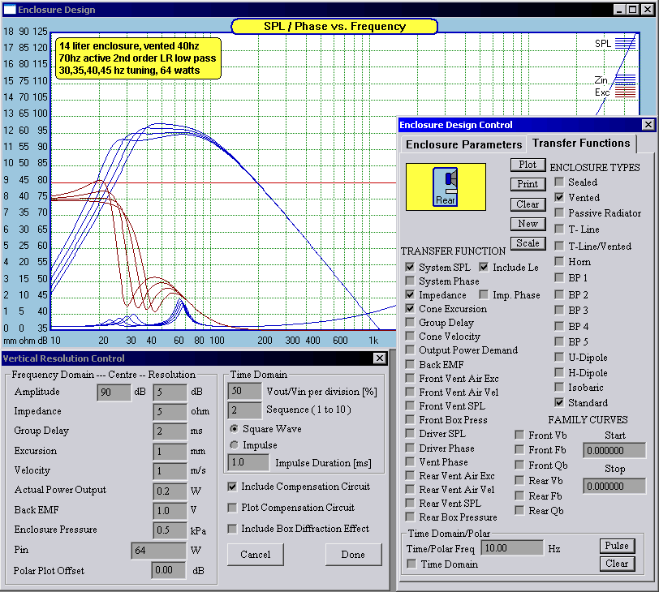Click the Clear button in Time Domain/Polar
The image size is (659, 592).
point(617,564)
